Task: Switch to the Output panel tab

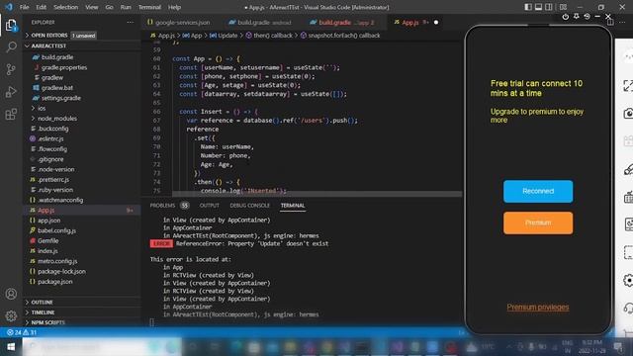Action: (x=209, y=206)
